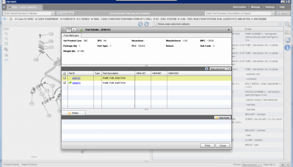Toggle Show only selected callouts checkbox

coord(155,24)
